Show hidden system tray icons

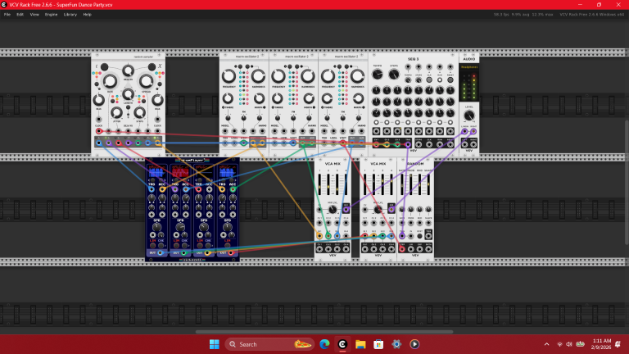546,344
